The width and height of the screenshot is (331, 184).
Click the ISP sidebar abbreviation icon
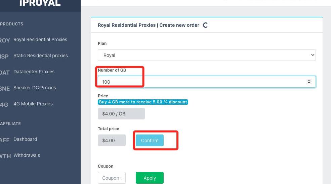coord(4,57)
